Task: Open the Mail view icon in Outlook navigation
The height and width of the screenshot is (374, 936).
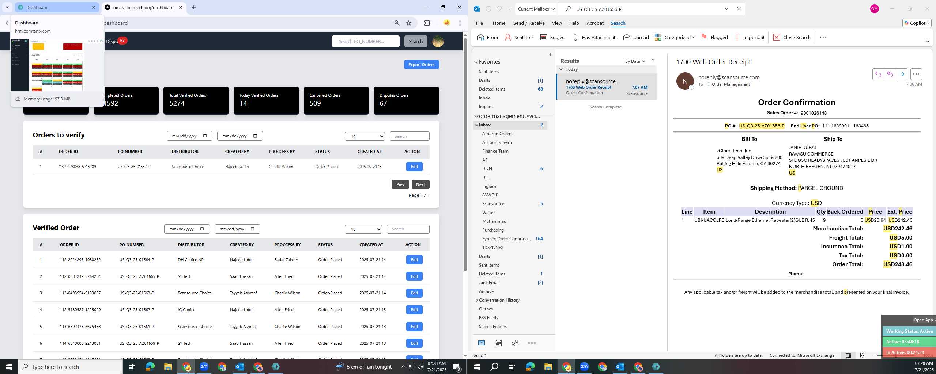Action: pos(481,343)
